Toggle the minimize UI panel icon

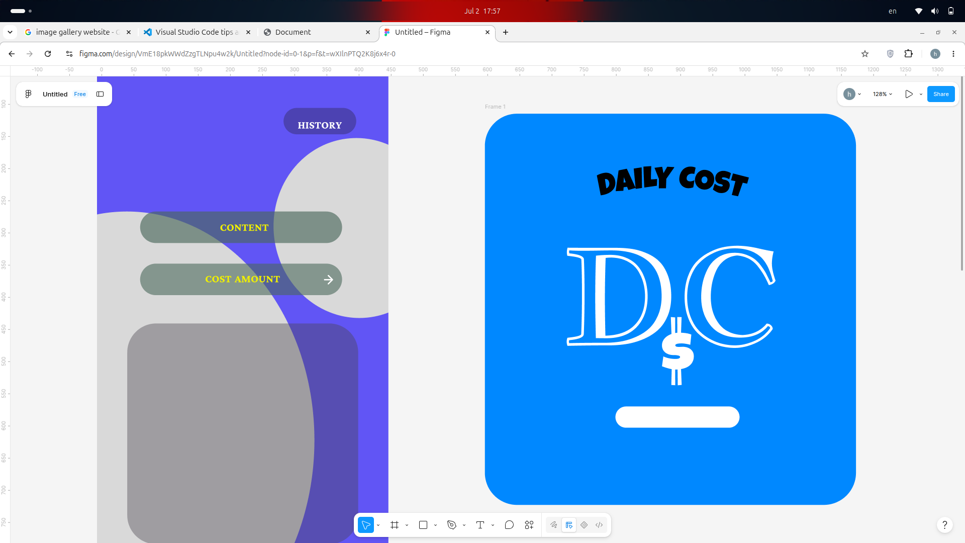coord(100,94)
